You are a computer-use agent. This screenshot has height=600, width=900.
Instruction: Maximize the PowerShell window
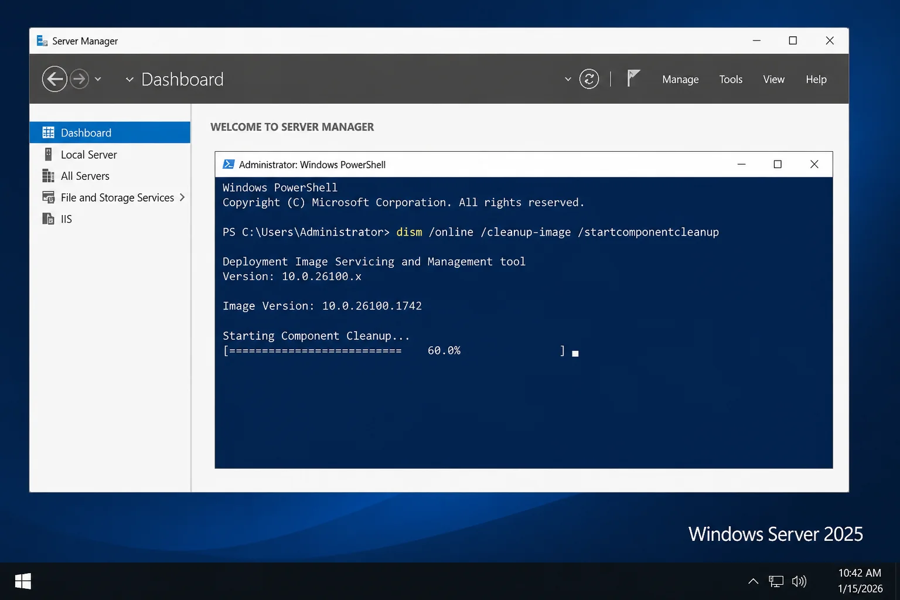click(778, 164)
